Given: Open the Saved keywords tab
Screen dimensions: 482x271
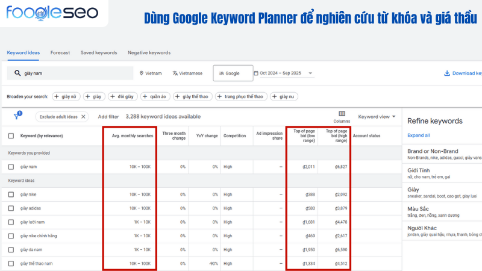Looking at the screenshot, I should click(x=99, y=53).
